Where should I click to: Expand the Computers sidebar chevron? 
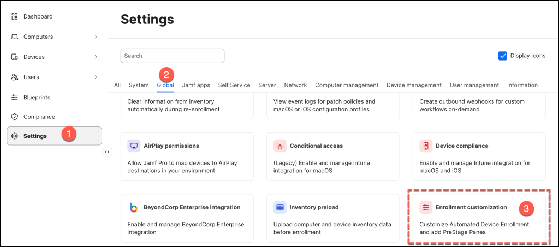coord(96,37)
